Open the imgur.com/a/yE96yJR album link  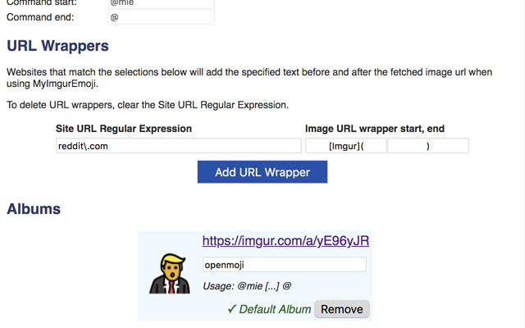[285, 241]
